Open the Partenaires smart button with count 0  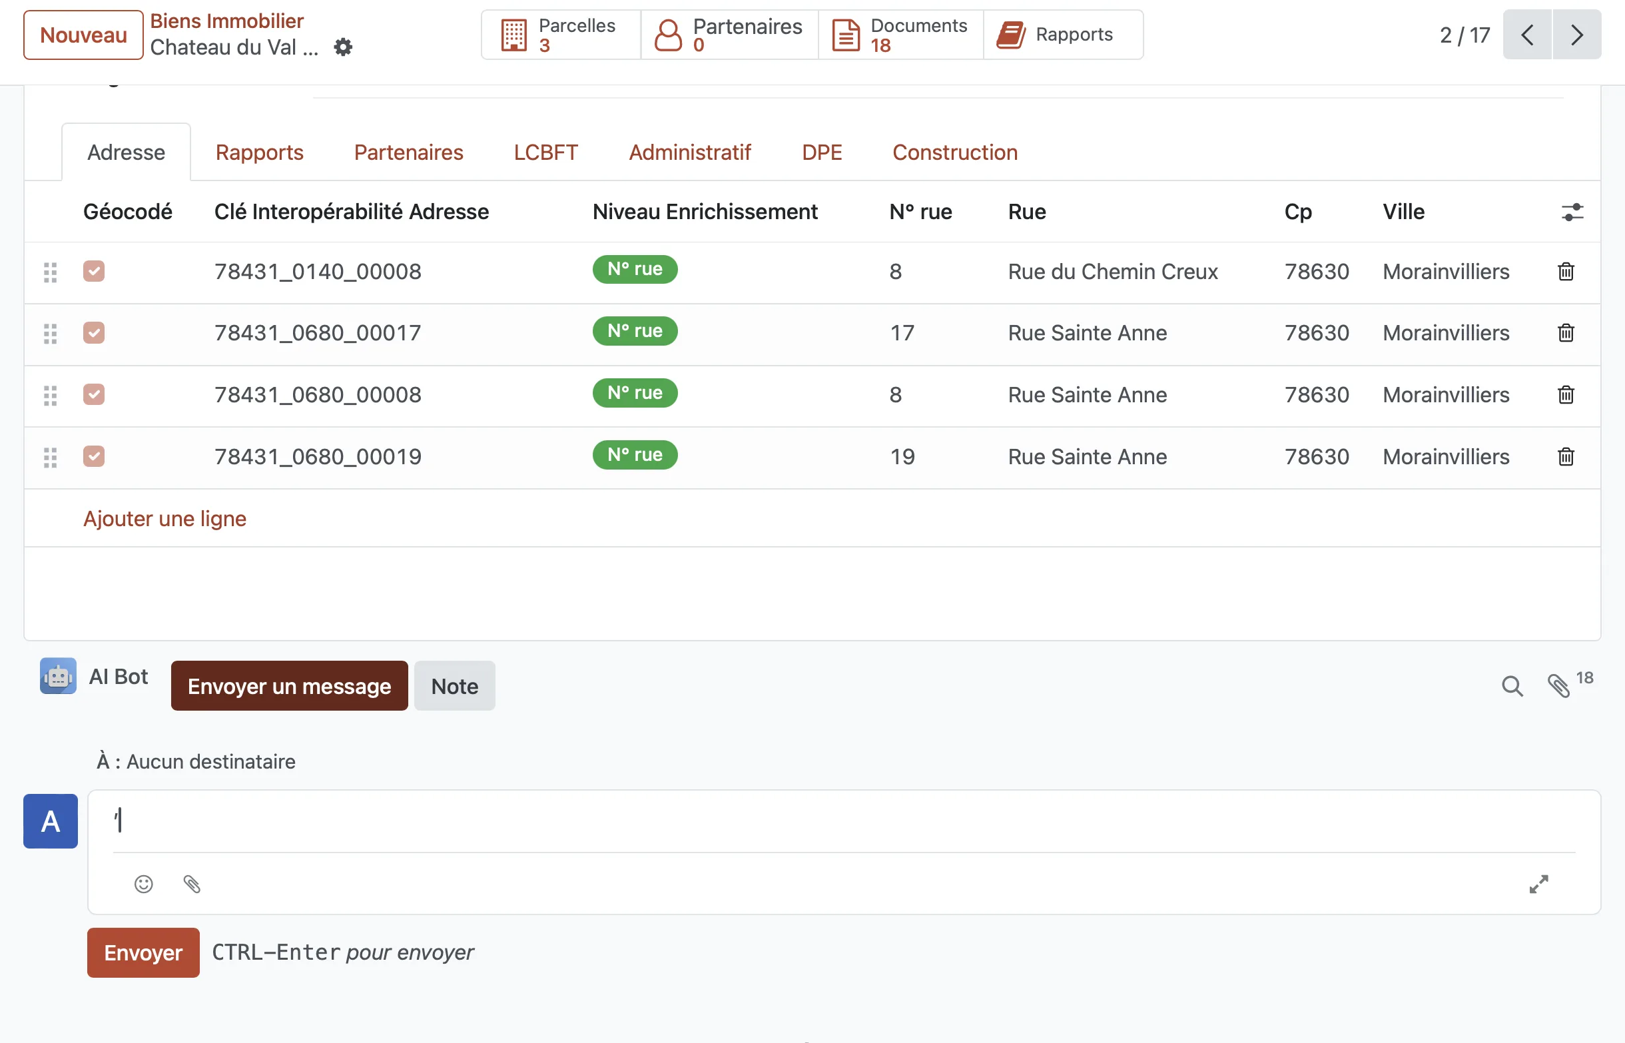[729, 35]
